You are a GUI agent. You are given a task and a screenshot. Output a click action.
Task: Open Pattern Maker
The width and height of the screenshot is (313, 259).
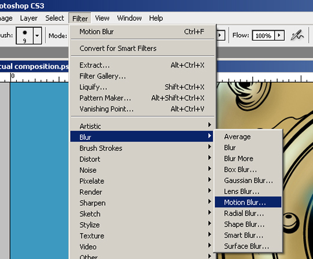pos(143,98)
